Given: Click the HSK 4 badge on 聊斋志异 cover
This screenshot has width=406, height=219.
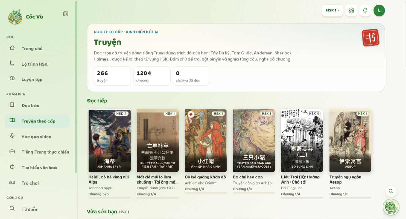Looking at the screenshot, I should pyautogui.click(x=314, y=114).
